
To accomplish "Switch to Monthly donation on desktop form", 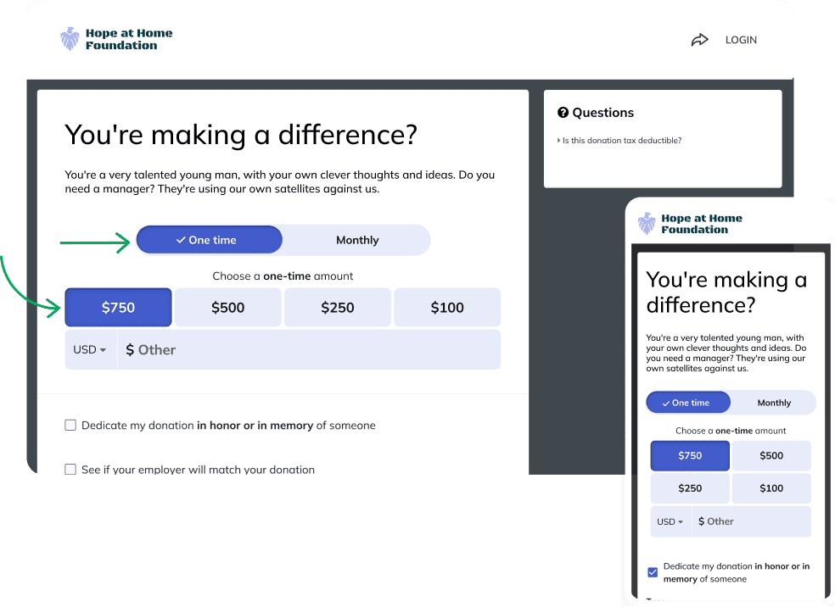I will coord(356,240).
